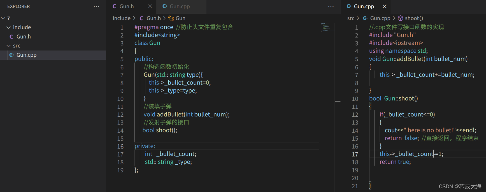Image resolution: width=486 pixels, height=192 pixels.
Task: Click "Gun(std:: string type){" constructor line
Action: 173,75
